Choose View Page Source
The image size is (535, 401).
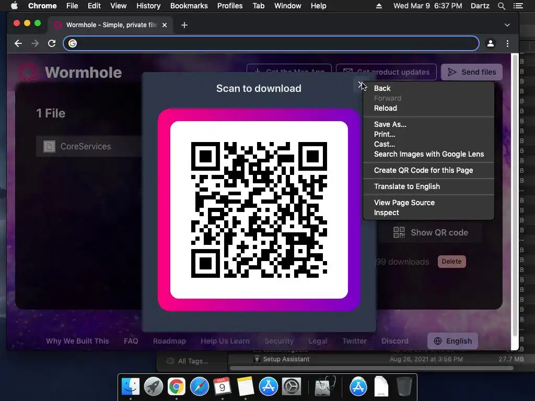(x=404, y=203)
